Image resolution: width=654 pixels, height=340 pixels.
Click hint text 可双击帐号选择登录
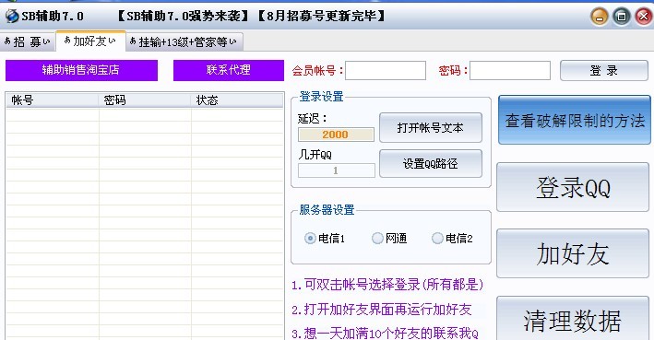[x=387, y=285]
